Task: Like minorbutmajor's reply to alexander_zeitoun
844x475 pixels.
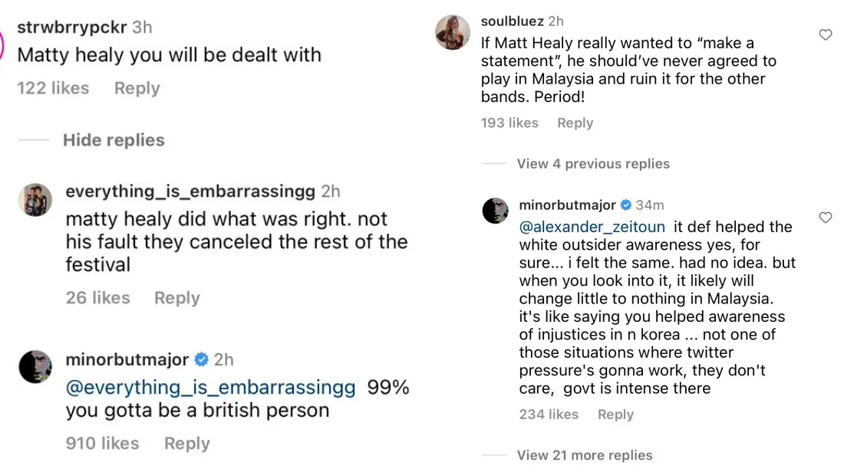Action: click(x=826, y=218)
